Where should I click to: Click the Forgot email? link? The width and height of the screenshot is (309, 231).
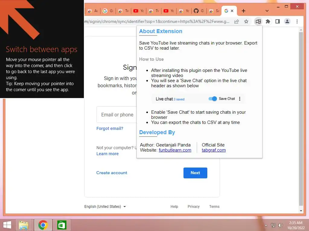(x=110, y=128)
